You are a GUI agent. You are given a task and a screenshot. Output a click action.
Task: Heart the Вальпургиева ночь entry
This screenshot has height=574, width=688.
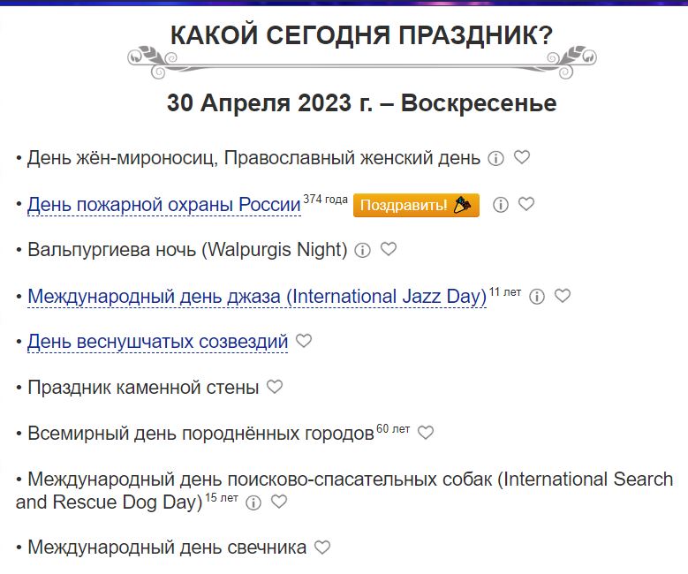point(389,249)
